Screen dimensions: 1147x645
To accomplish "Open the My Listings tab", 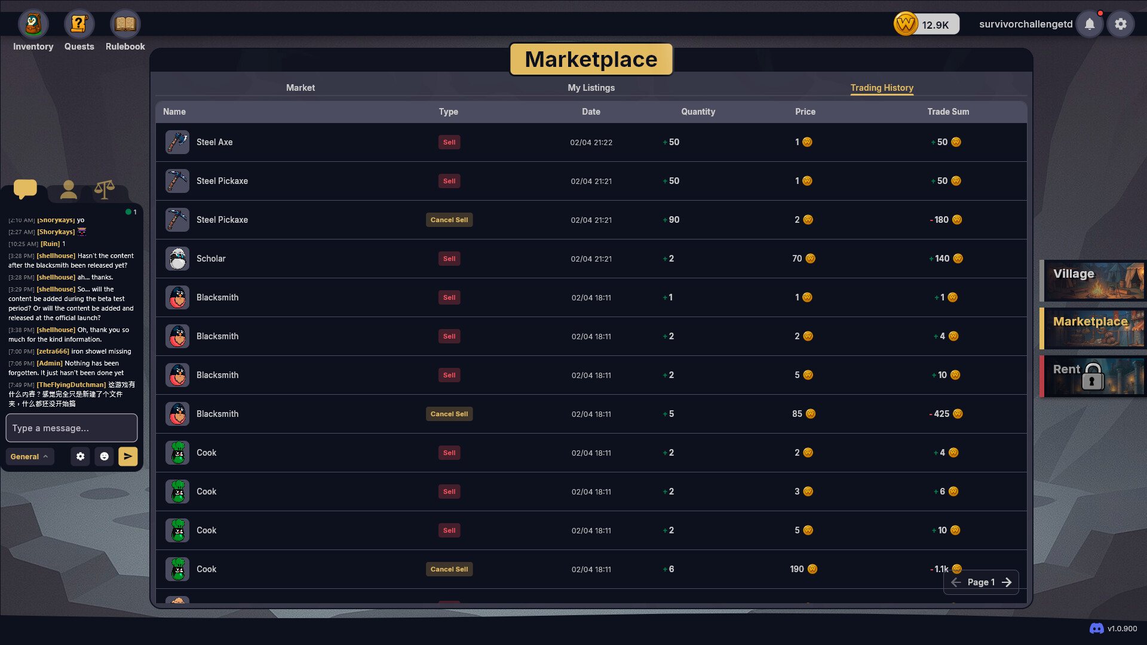I will 591,88.
